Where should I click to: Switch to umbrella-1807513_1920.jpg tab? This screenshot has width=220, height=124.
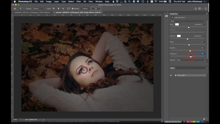tap(32, 12)
